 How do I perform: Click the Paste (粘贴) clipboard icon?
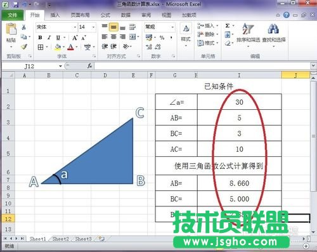[11, 29]
